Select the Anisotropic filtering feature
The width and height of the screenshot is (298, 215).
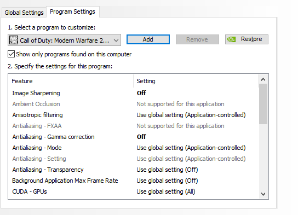[37, 115]
